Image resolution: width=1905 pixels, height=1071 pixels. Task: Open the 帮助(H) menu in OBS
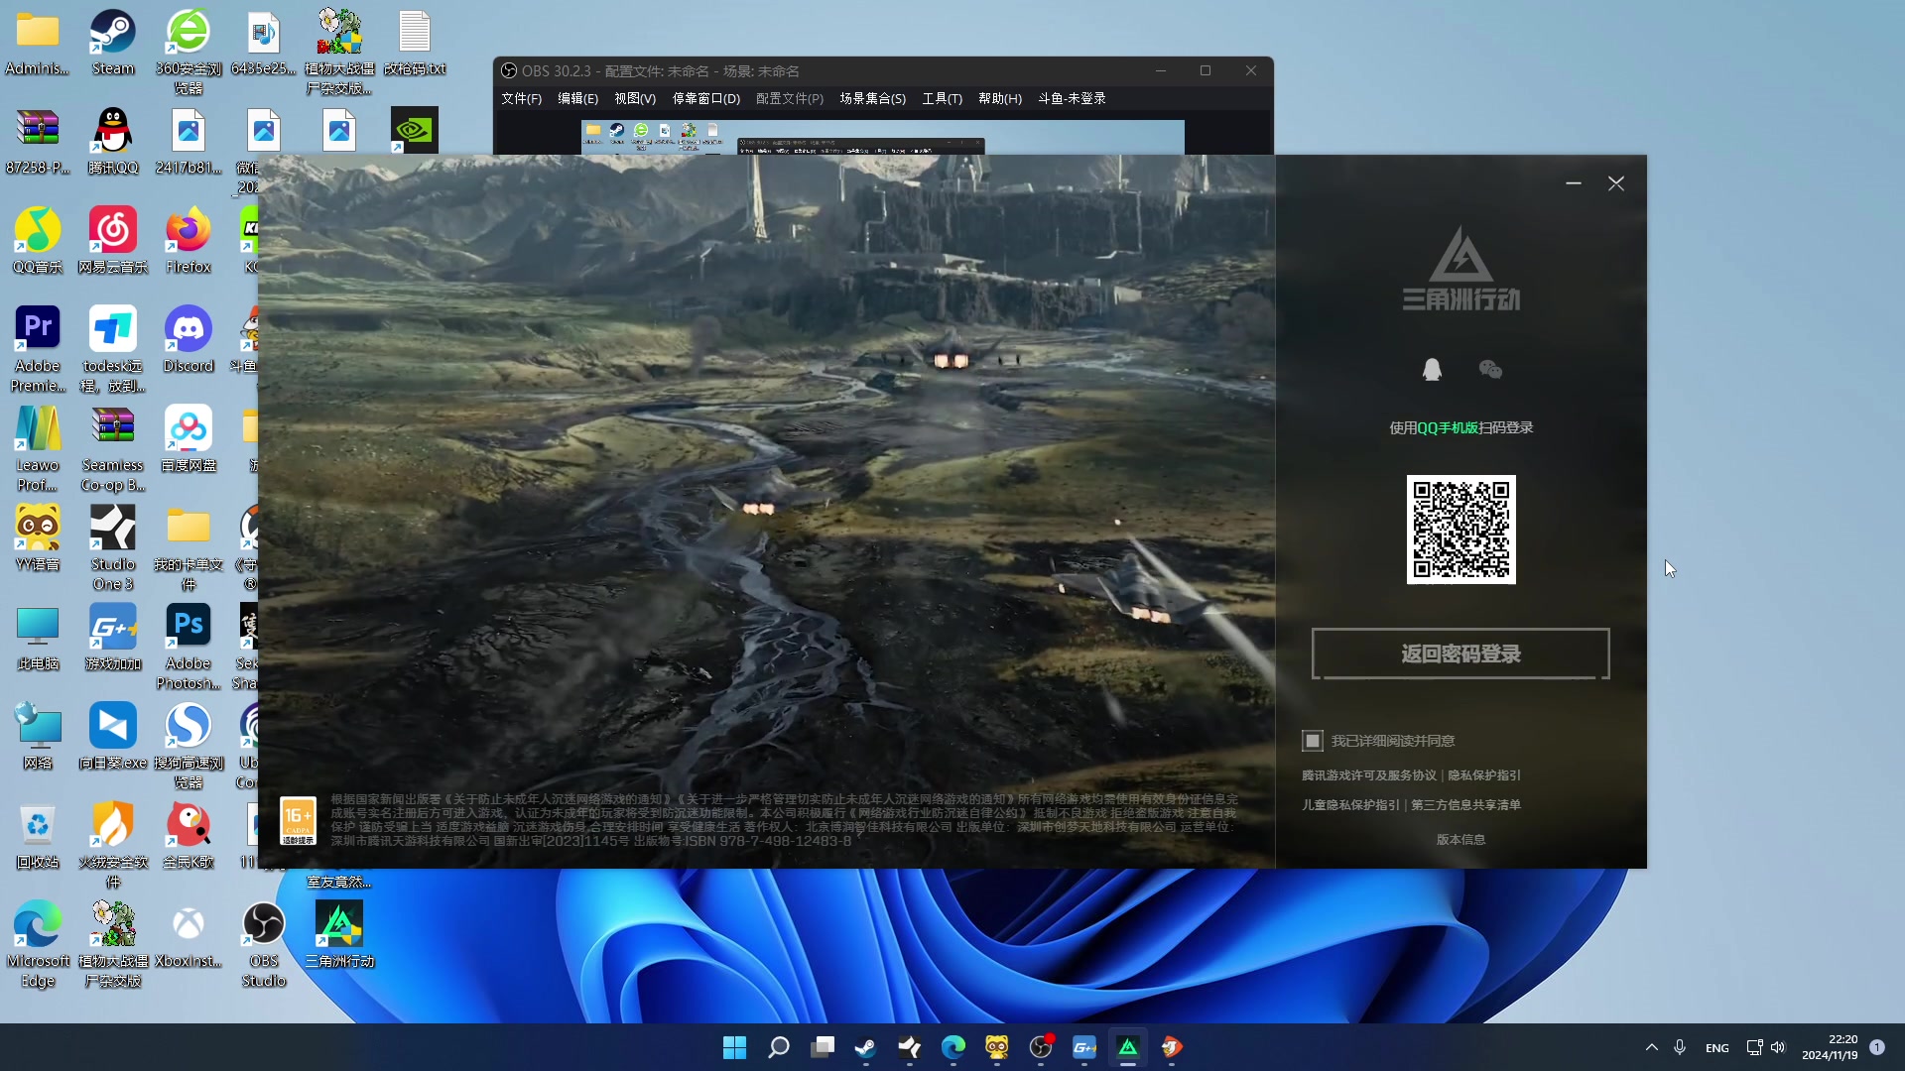coord(999,98)
